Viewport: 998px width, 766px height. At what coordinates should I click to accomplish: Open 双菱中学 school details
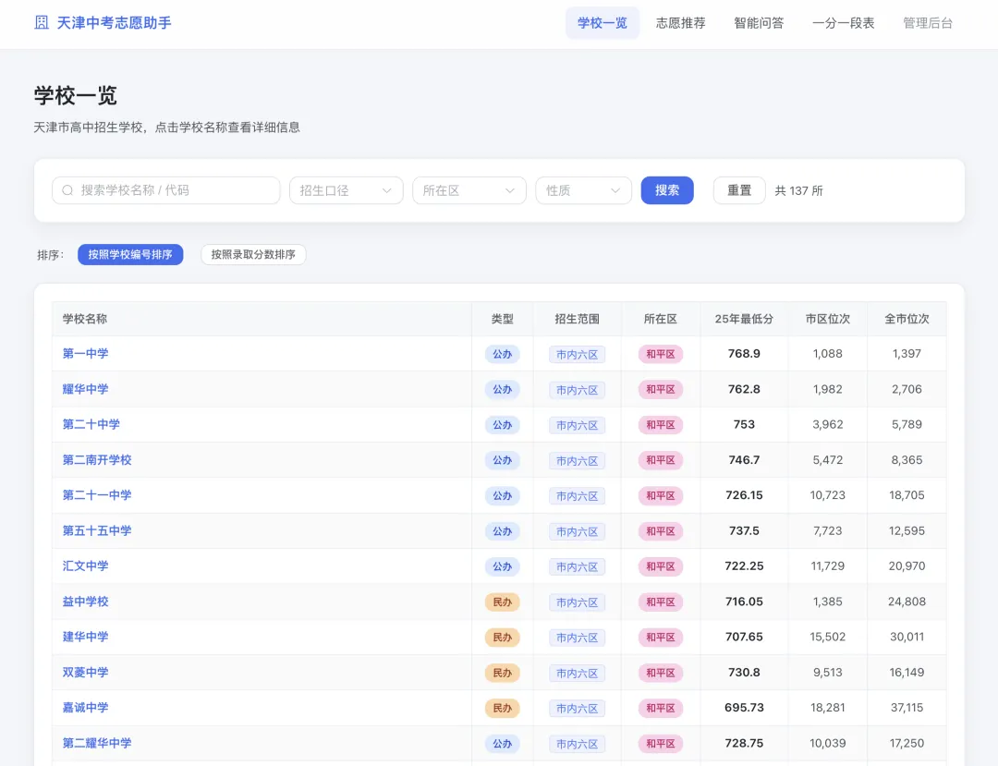click(85, 672)
